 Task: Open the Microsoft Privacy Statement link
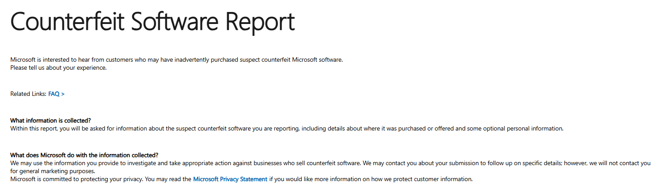pyautogui.click(x=230, y=179)
